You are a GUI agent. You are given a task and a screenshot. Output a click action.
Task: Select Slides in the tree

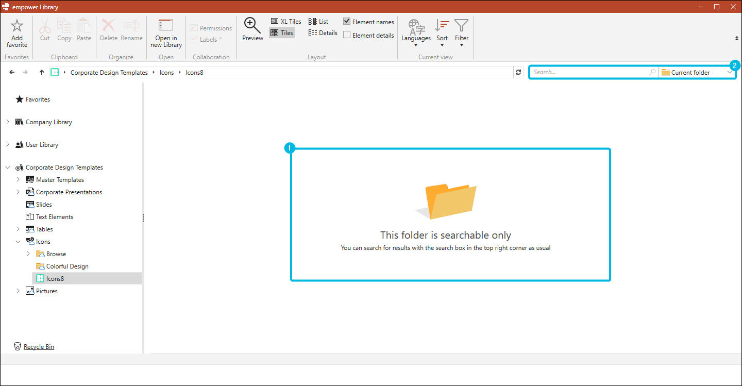click(x=44, y=205)
